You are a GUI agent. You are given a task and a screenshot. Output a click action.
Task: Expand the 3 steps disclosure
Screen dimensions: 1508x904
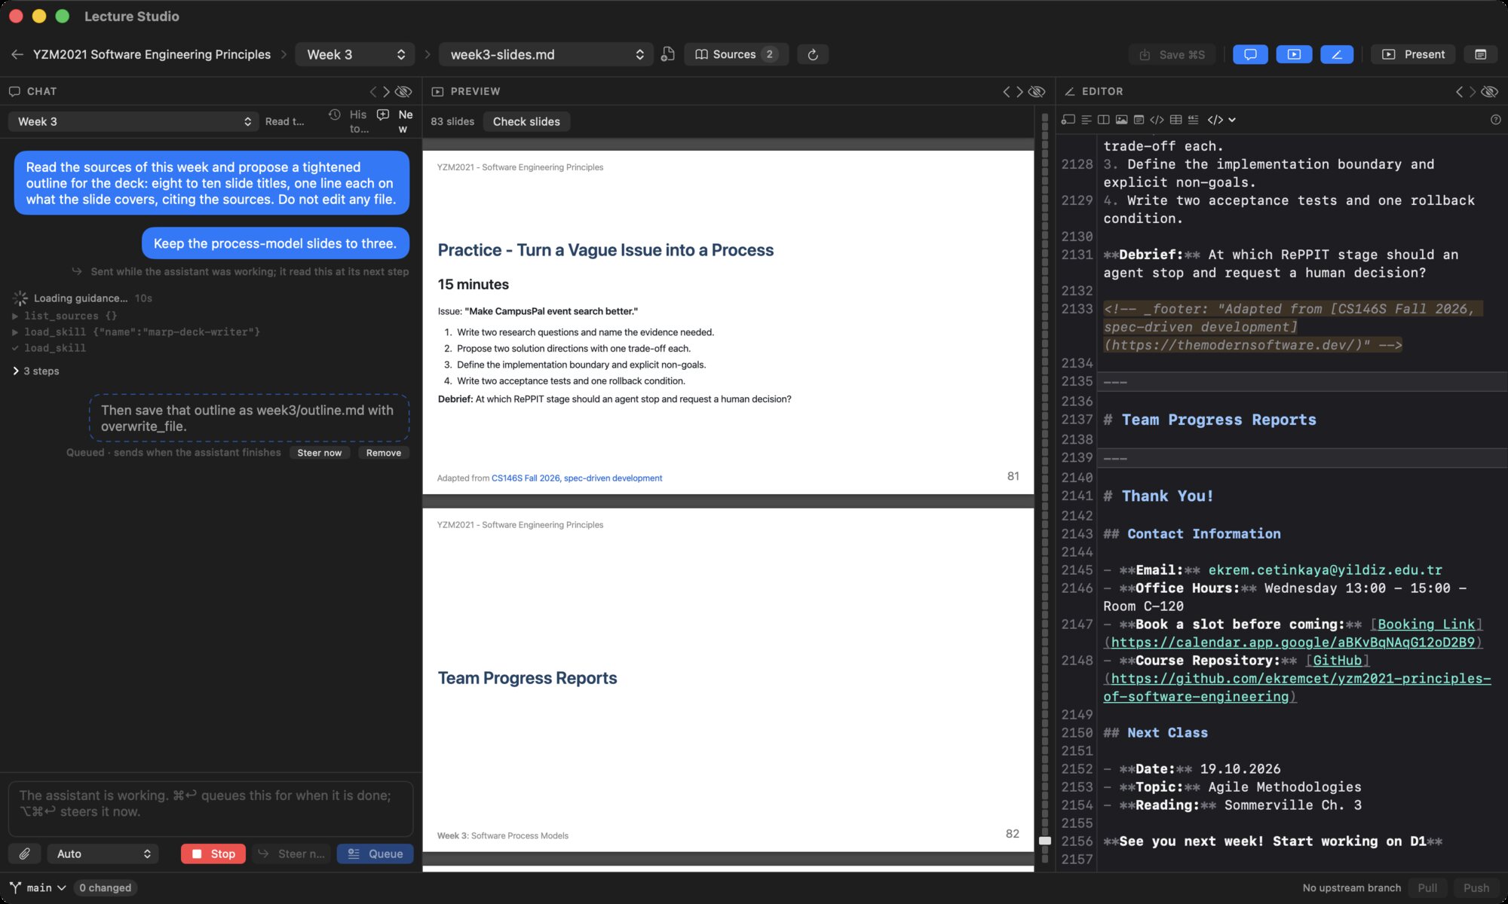point(35,371)
